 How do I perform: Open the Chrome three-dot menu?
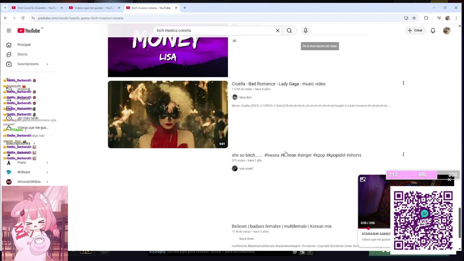pyautogui.click(x=456, y=18)
